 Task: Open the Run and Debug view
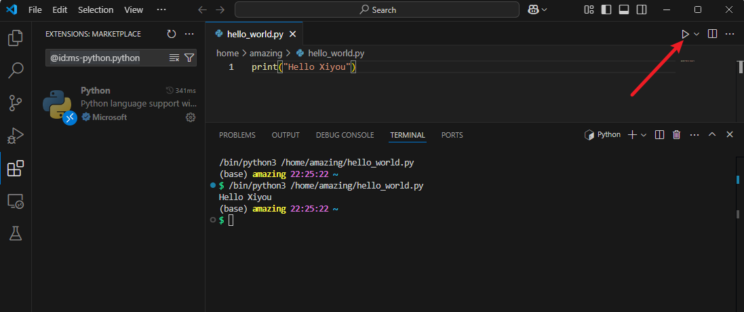(15, 136)
